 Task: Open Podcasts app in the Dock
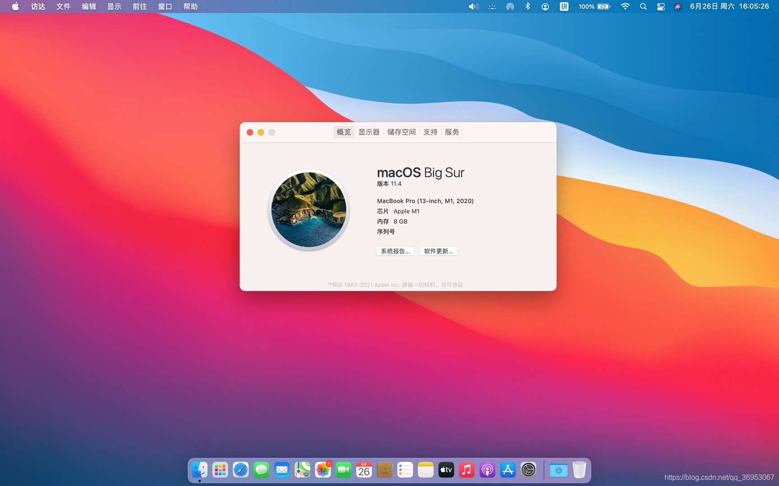(487, 470)
